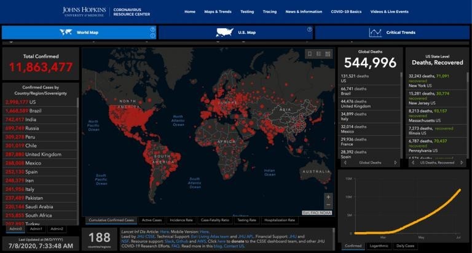Select India in confirmed cases list
The height and width of the screenshot is (253, 472).
[40, 119]
